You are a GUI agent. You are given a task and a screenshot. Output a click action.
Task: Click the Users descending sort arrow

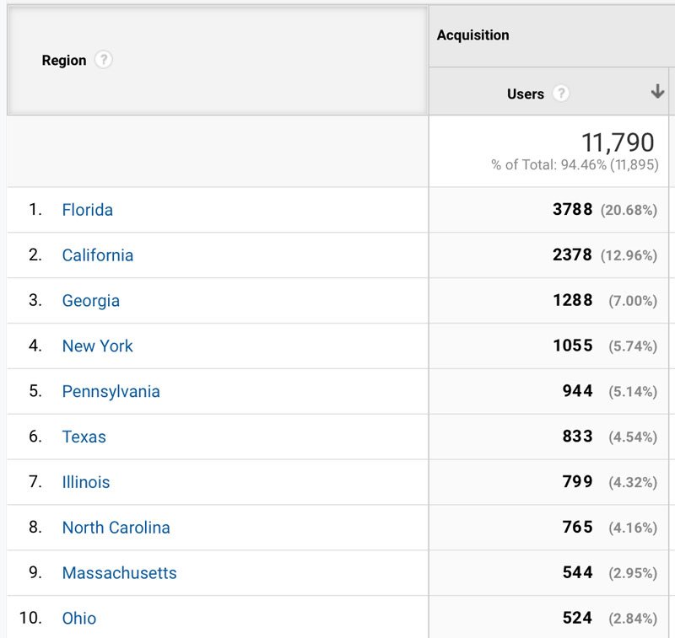tap(657, 91)
